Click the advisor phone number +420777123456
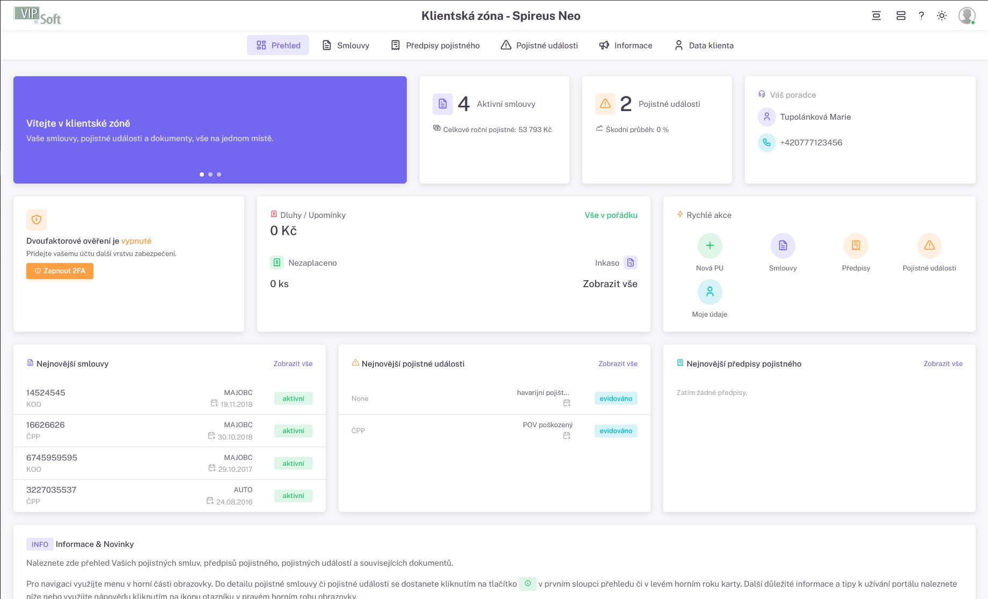988x599 pixels. click(811, 143)
